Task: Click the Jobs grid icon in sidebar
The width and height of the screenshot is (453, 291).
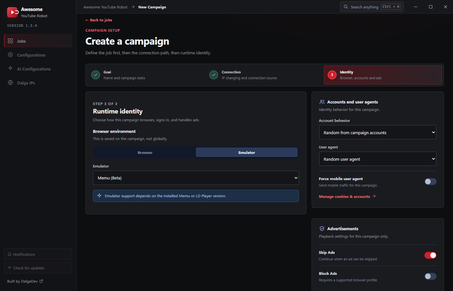Action: coord(10,41)
